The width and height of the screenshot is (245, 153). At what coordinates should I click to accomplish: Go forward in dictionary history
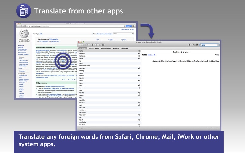[82, 45]
